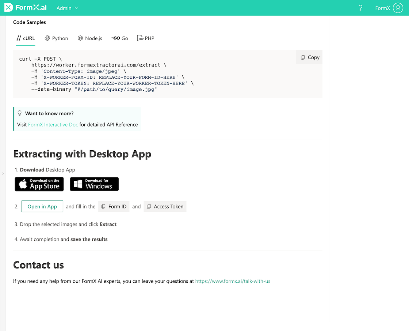409x331 pixels.
Task: Click the worker.formextractorai.com URL line
Action: point(99,65)
